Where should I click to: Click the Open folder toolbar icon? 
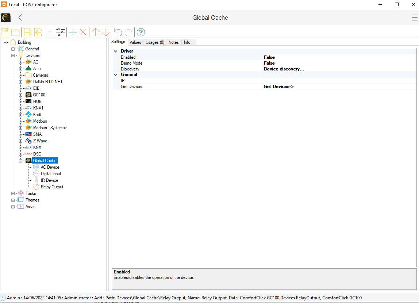pyautogui.click(x=15, y=32)
